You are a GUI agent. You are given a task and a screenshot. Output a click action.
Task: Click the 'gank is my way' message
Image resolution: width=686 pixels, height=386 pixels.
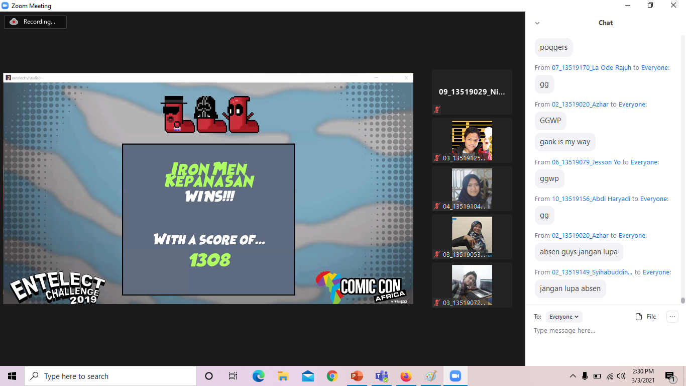565,142
